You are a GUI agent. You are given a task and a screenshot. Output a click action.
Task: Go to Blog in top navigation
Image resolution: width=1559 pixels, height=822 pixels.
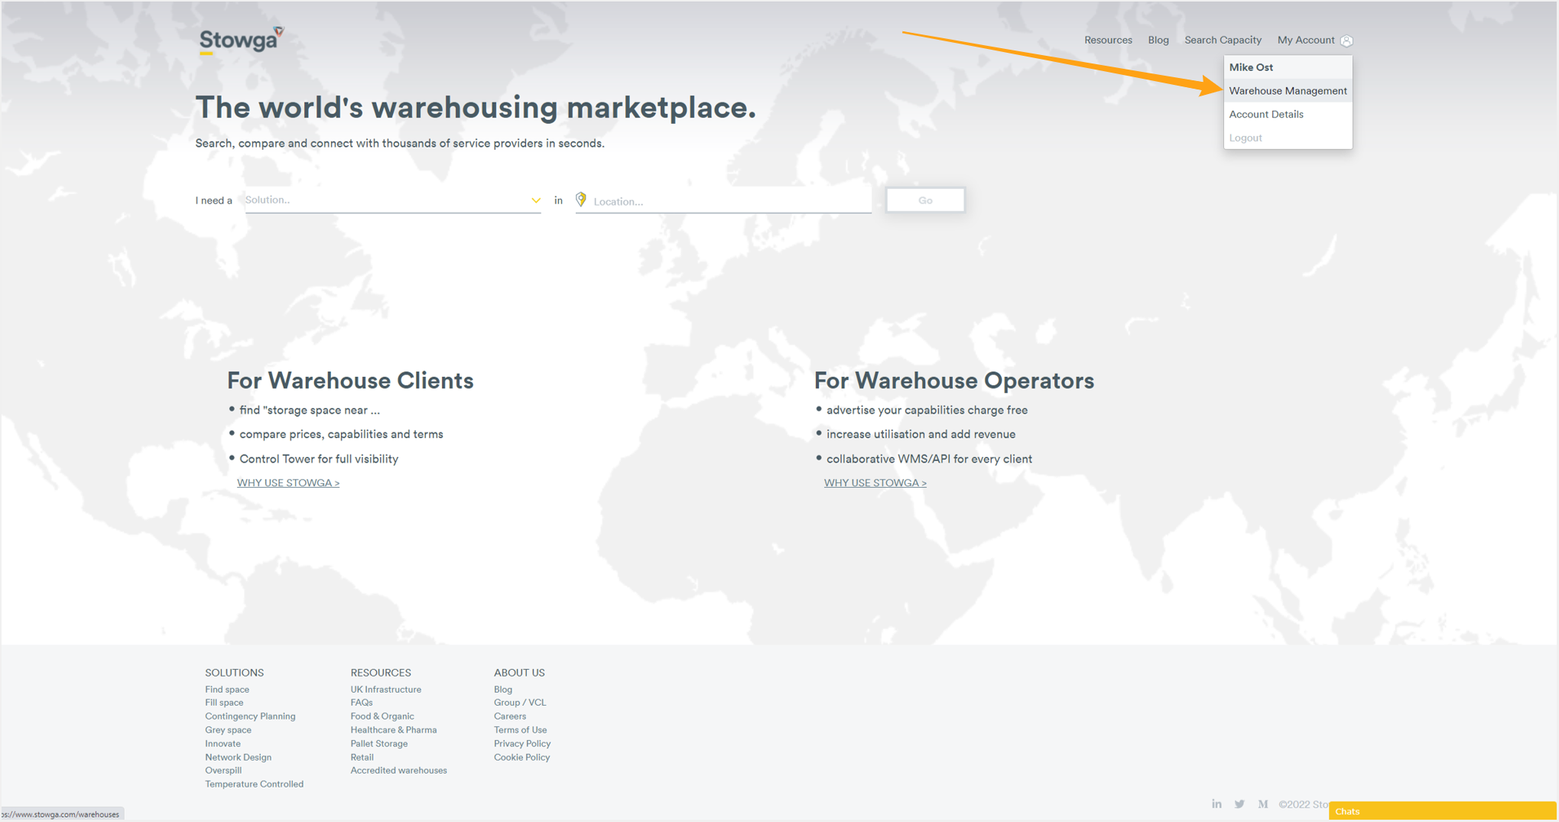[1158, 40]
